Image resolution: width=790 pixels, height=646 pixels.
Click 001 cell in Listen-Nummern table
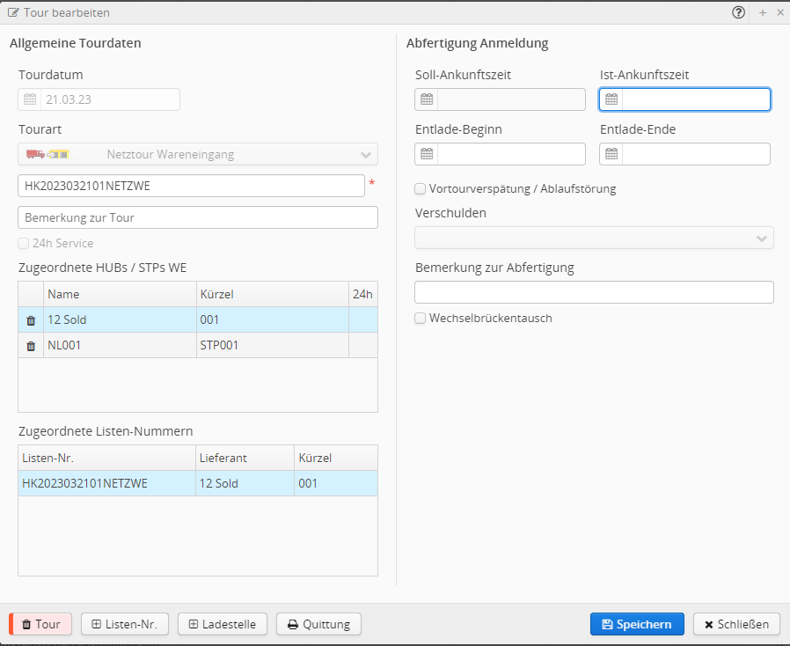pos(335,484)
